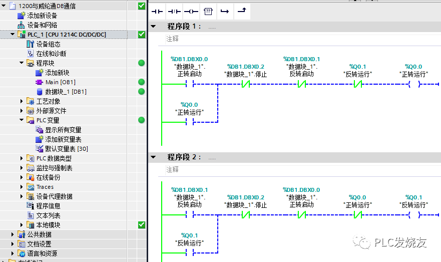Select the 程序段 1 title bar
The width and height of the screenshot is (441, 262).
[295, 27]
